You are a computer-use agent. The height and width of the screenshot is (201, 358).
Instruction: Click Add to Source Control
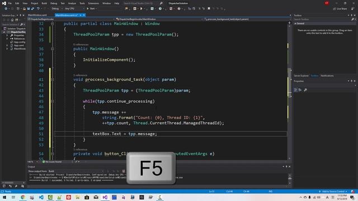click(x=333, y=192)
